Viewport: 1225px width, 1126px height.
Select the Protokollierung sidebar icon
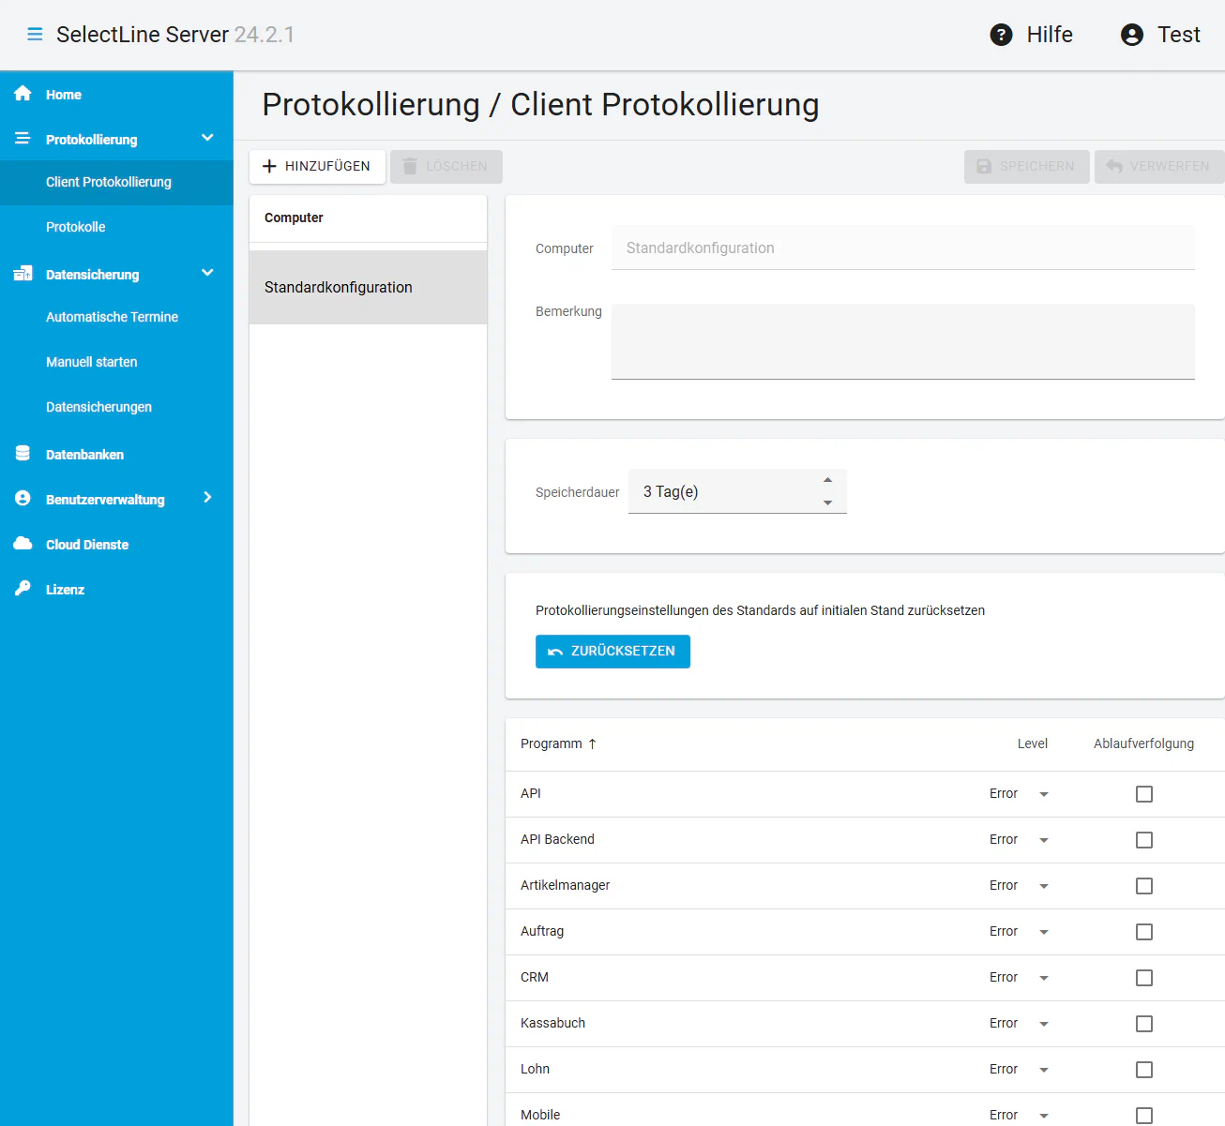(x=22, y=138)
